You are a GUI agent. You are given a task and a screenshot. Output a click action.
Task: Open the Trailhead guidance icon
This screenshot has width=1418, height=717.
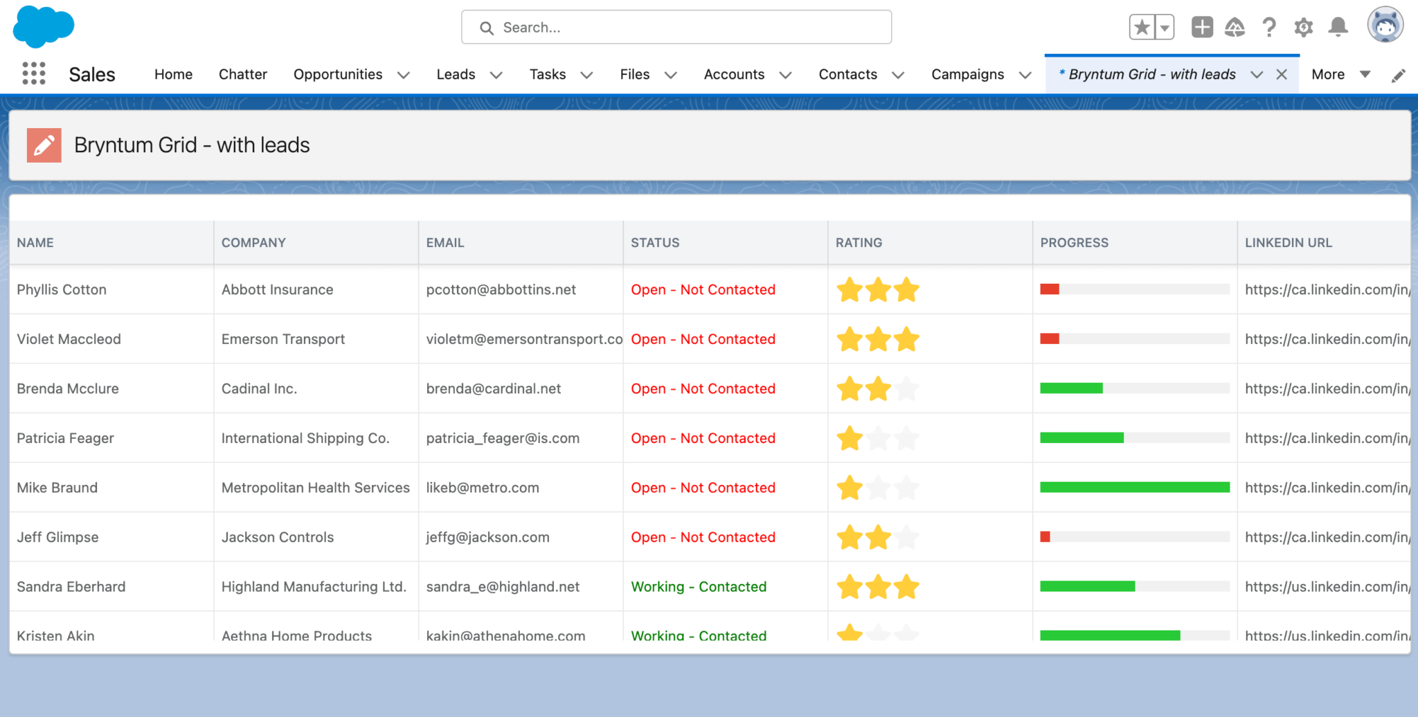point(1235,28)
